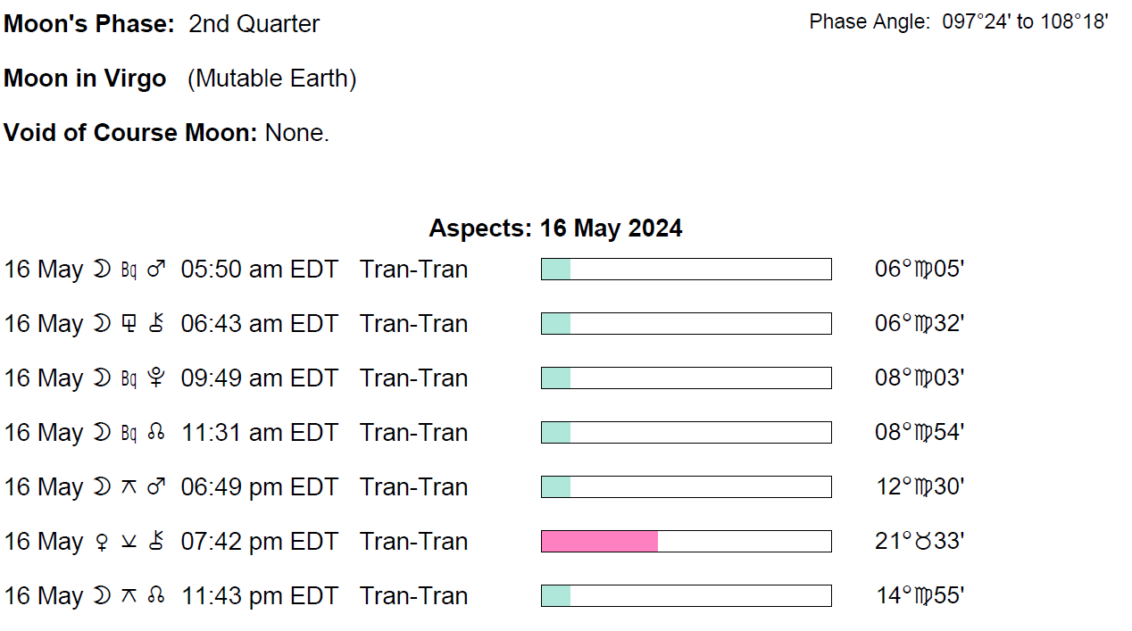Viewport: 1132px width, 631px height.
Task: Click the "Void of Course Moon" label
Action: [x=130, y=133]
